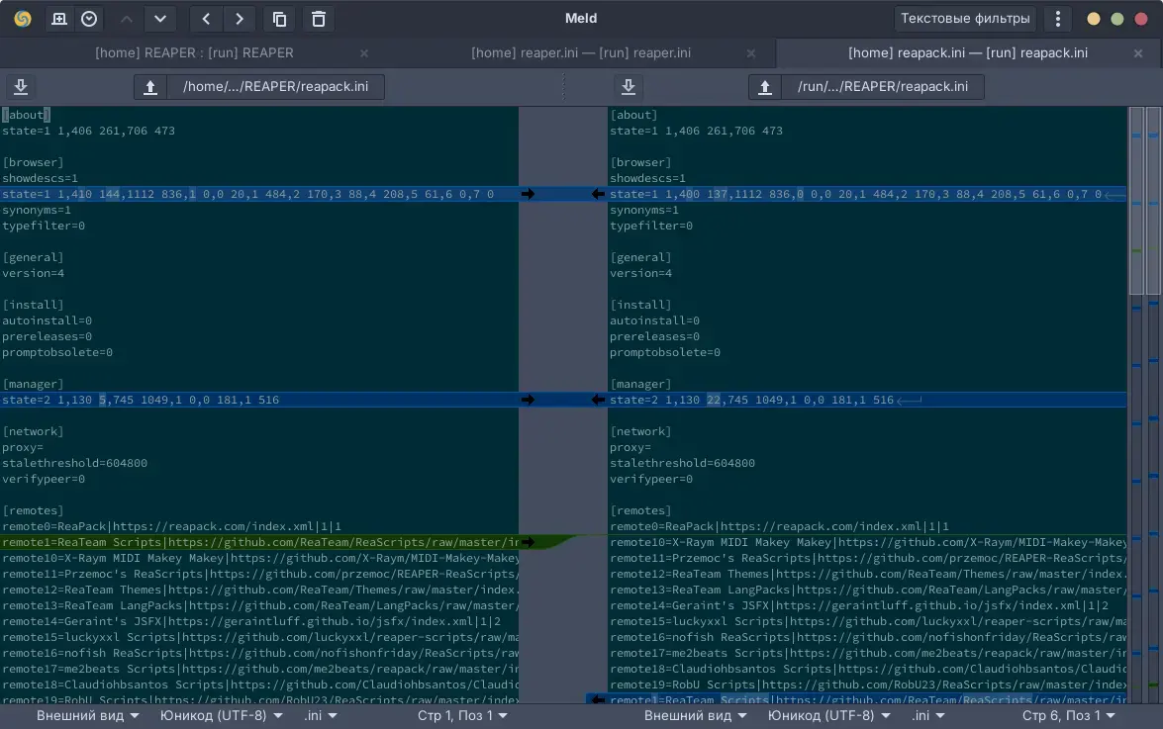
Task: Open right pane Юникод (UTF-8) encoding dropdown
Action: (828, 715)
